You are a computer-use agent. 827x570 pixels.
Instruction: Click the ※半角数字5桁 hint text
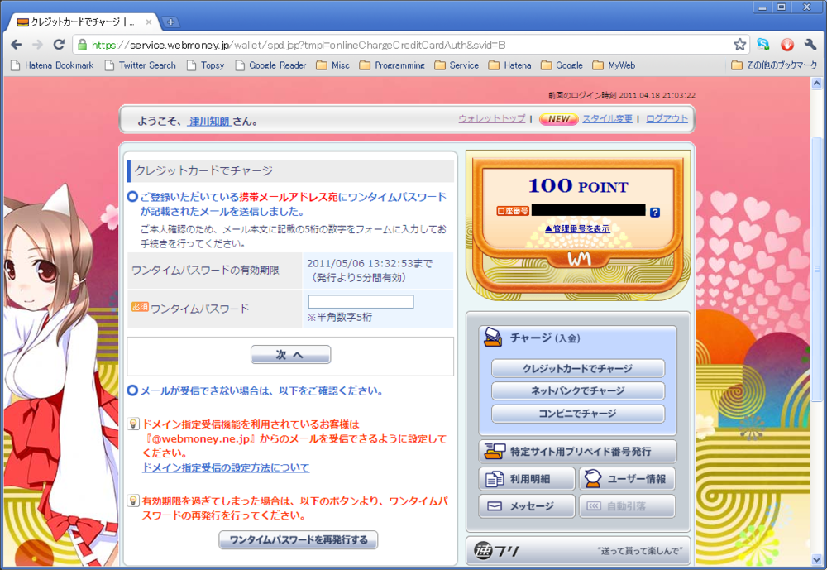coord(340,318)
